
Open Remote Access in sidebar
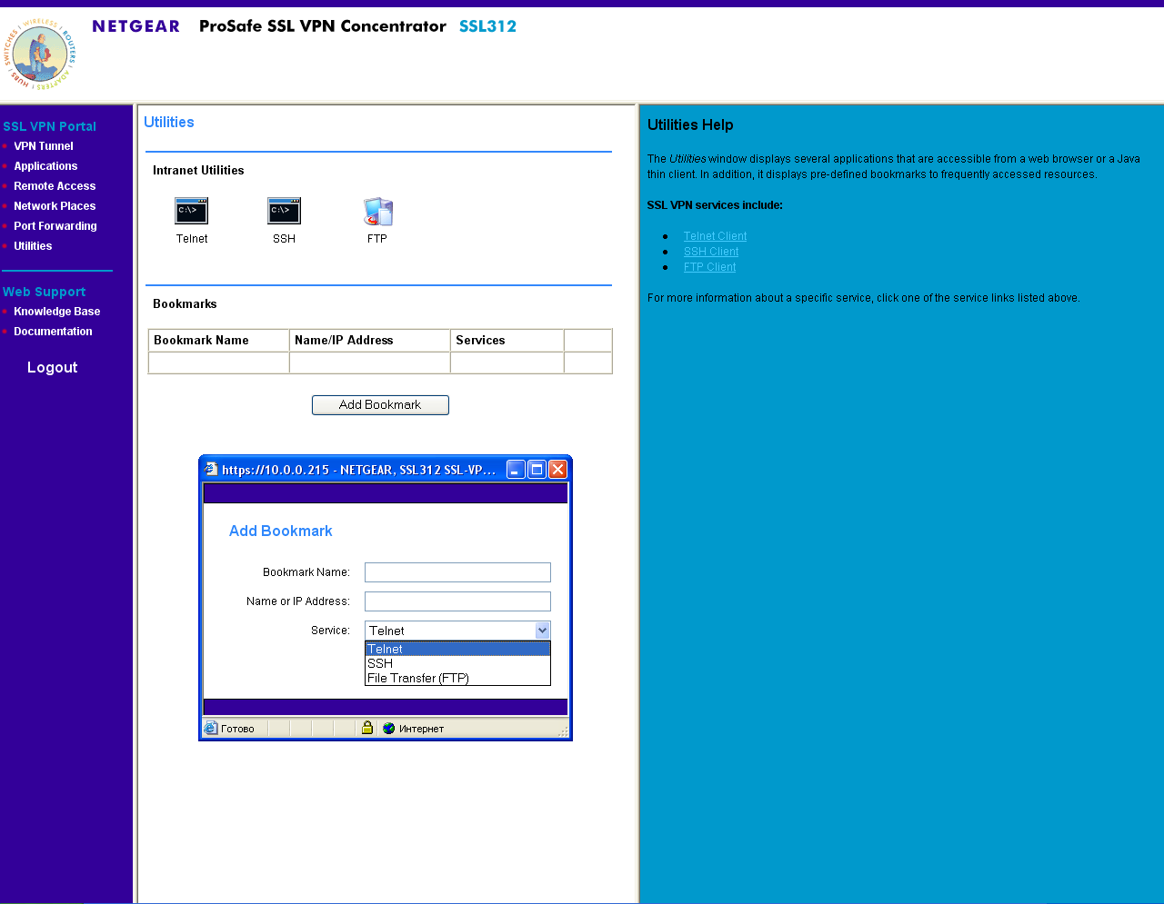pyautogui.click(x=55, y=186)
